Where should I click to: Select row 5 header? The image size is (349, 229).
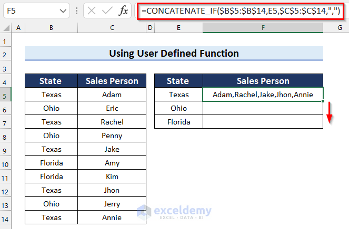click(x=6, y=95)
